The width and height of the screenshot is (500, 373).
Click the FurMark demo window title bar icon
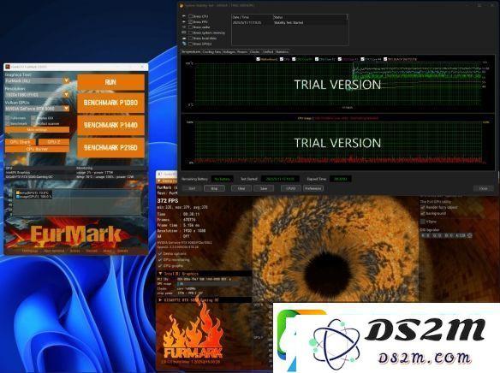point(160,175)
